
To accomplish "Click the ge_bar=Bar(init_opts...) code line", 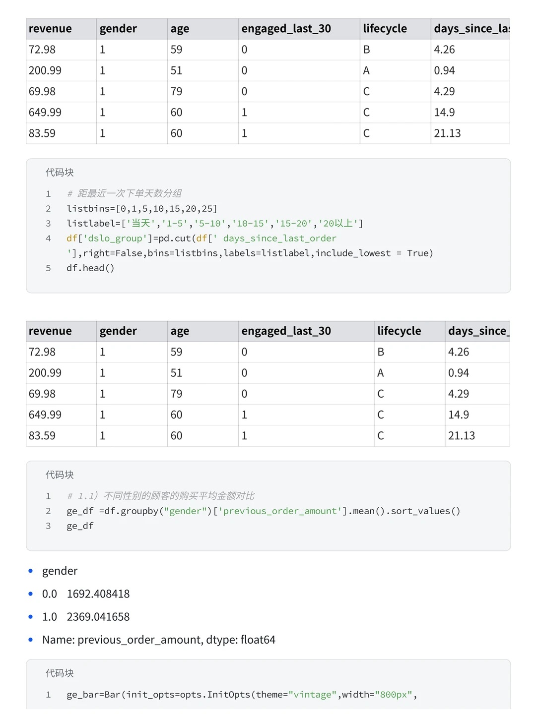I will tap(241, 695).
